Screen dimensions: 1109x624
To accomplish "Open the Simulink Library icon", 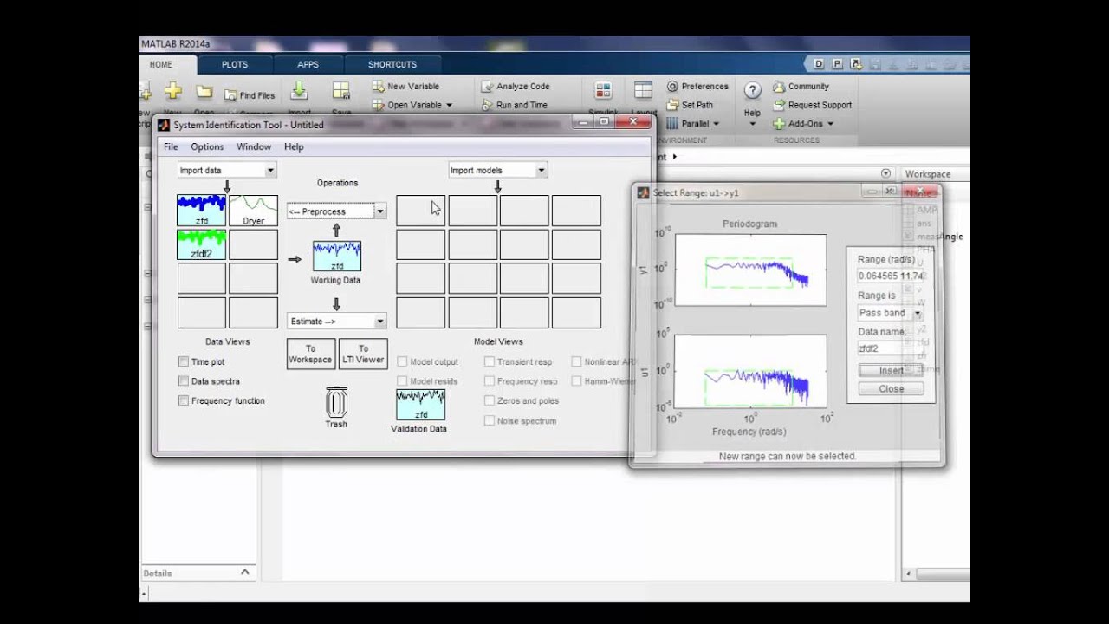I will click(x=603, y=91).
